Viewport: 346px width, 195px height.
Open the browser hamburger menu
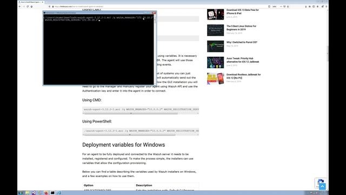(x=327, y=6)
